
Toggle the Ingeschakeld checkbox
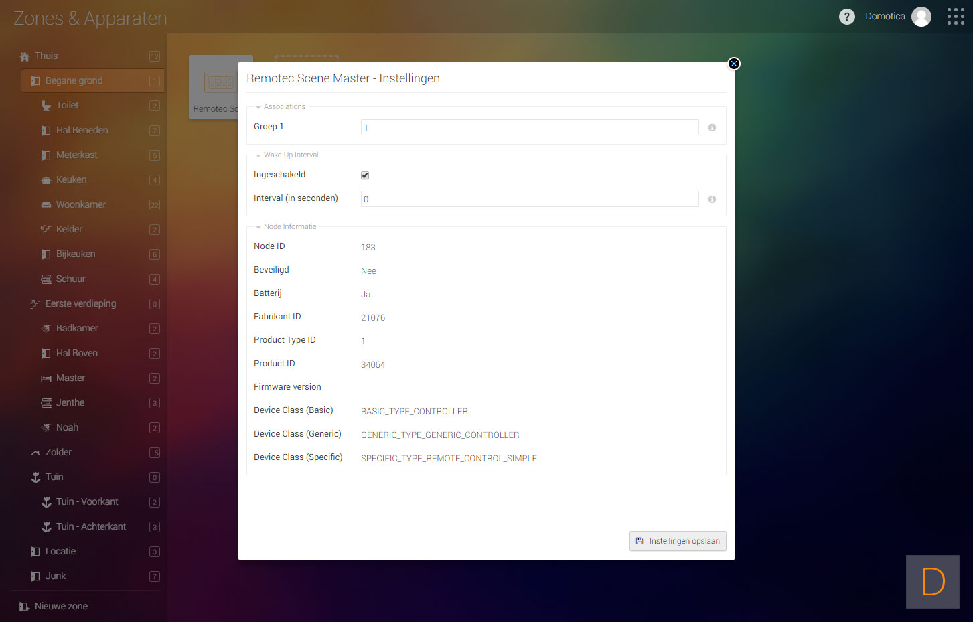tap(365, 175)
